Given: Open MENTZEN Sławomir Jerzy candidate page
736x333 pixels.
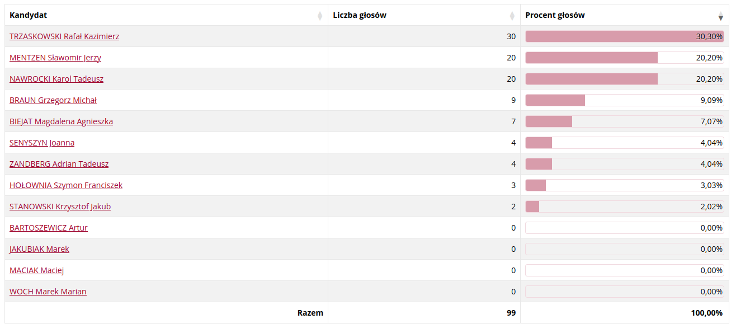Looking at the screenshot, I should [x=55, y=58].
